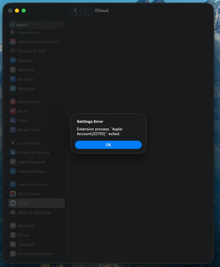220x267 pixels.
Task: Click the Screen Time hourglass icon
Action: [13, 130]
